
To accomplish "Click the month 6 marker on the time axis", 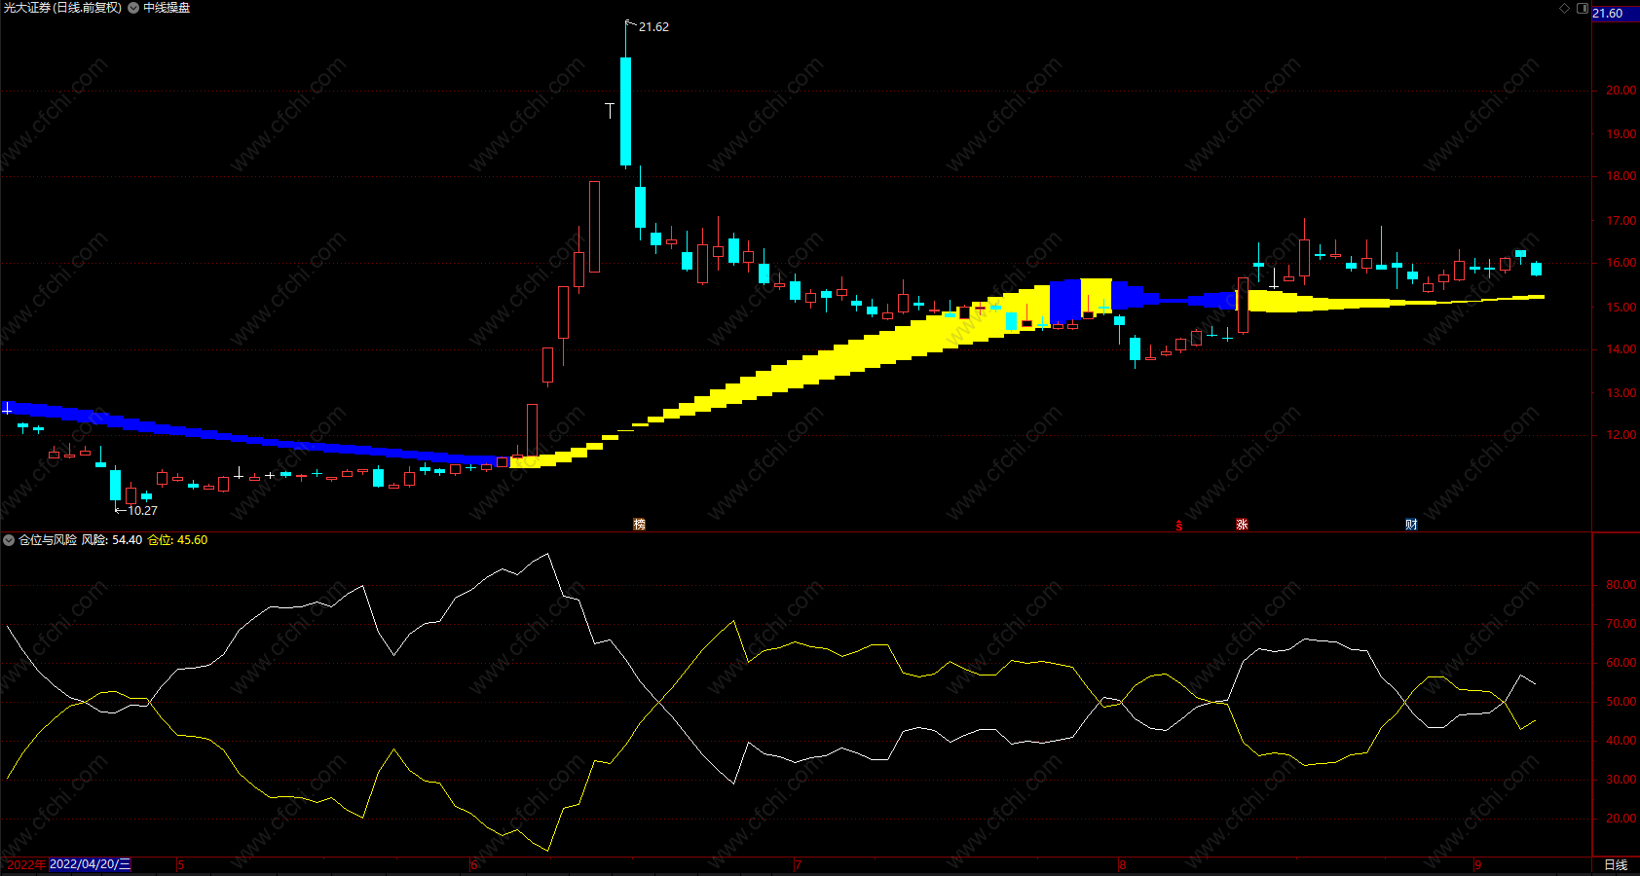I will coord(474,864).
